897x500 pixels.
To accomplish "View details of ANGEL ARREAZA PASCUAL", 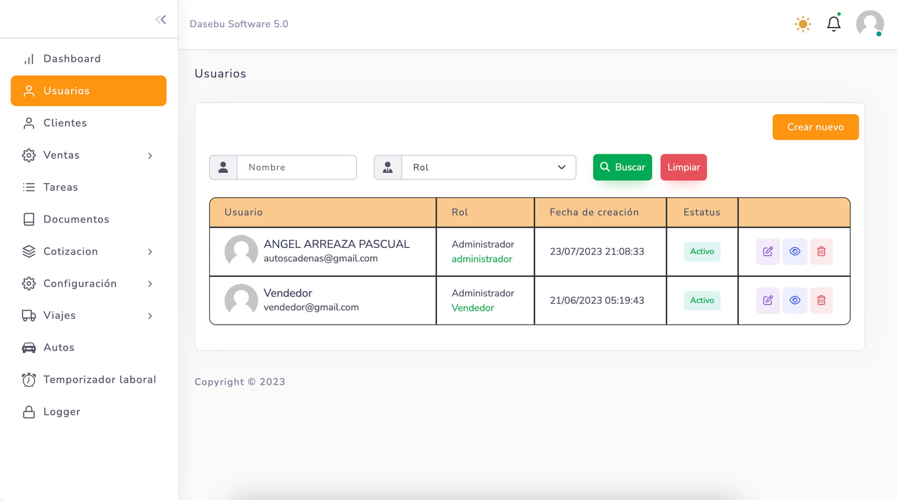I will 795,251.
